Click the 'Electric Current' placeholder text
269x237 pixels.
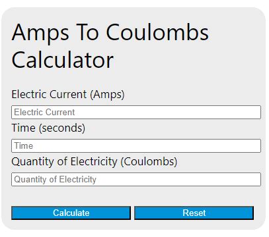(x=44, y=113)
